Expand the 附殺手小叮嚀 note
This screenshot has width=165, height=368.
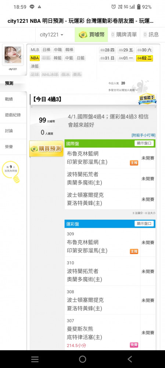(143, 135)
